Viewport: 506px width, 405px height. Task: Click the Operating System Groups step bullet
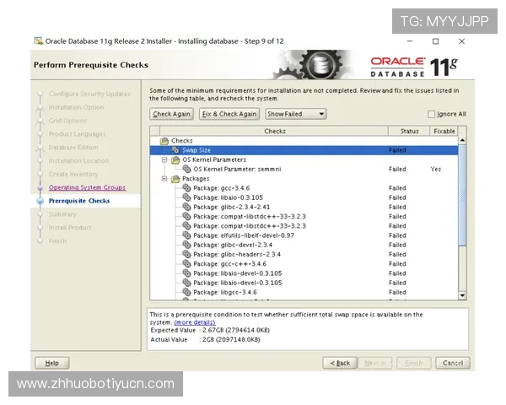tap(40, 187)
